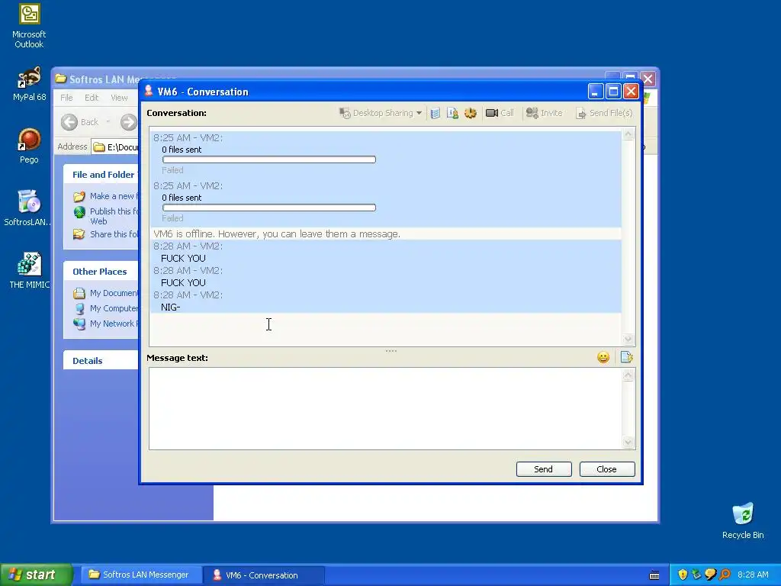The width and height of the screenshot is (781, 586).
Task: Open the message history notebook icon
Action: coord(435,113)
